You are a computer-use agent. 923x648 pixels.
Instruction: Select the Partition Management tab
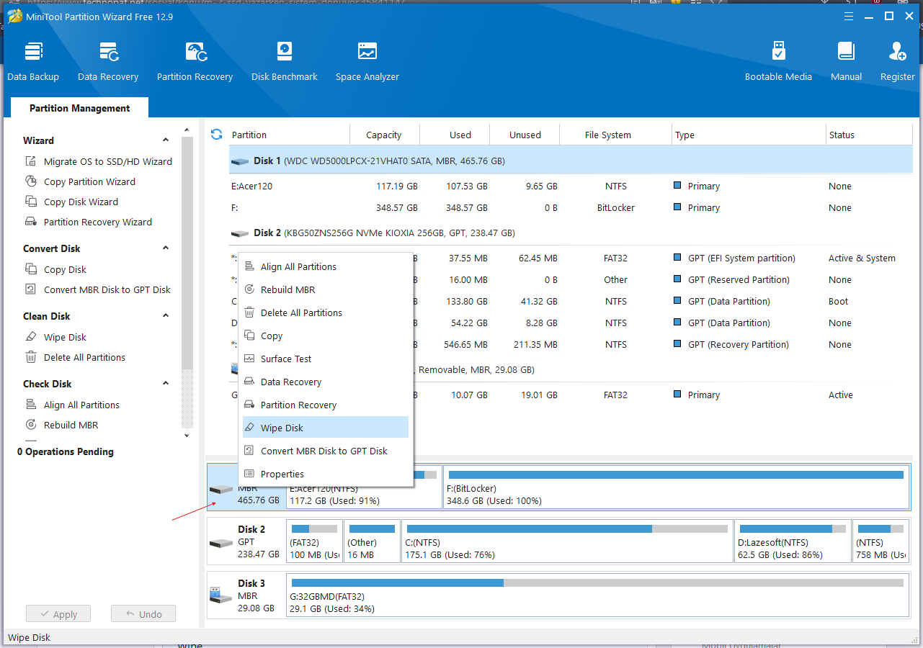coord(79,108)
